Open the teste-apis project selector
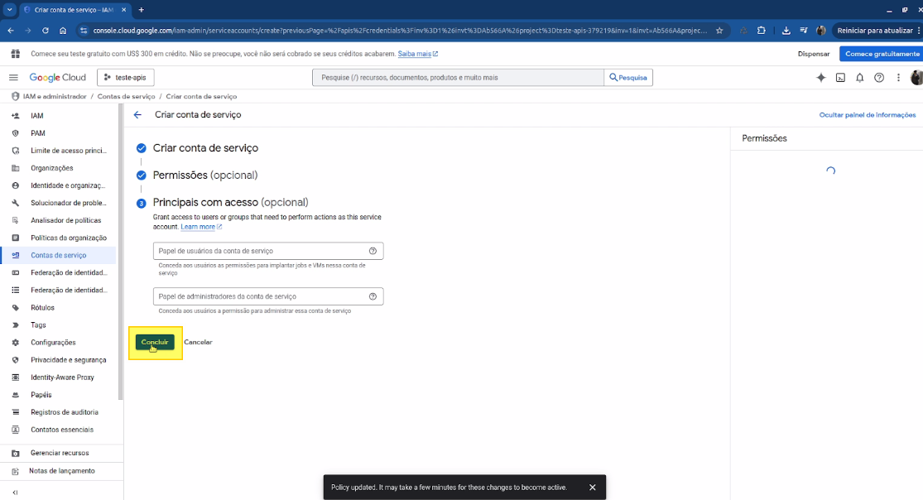Viewport: 923px width, 500px height. (125, 77)
